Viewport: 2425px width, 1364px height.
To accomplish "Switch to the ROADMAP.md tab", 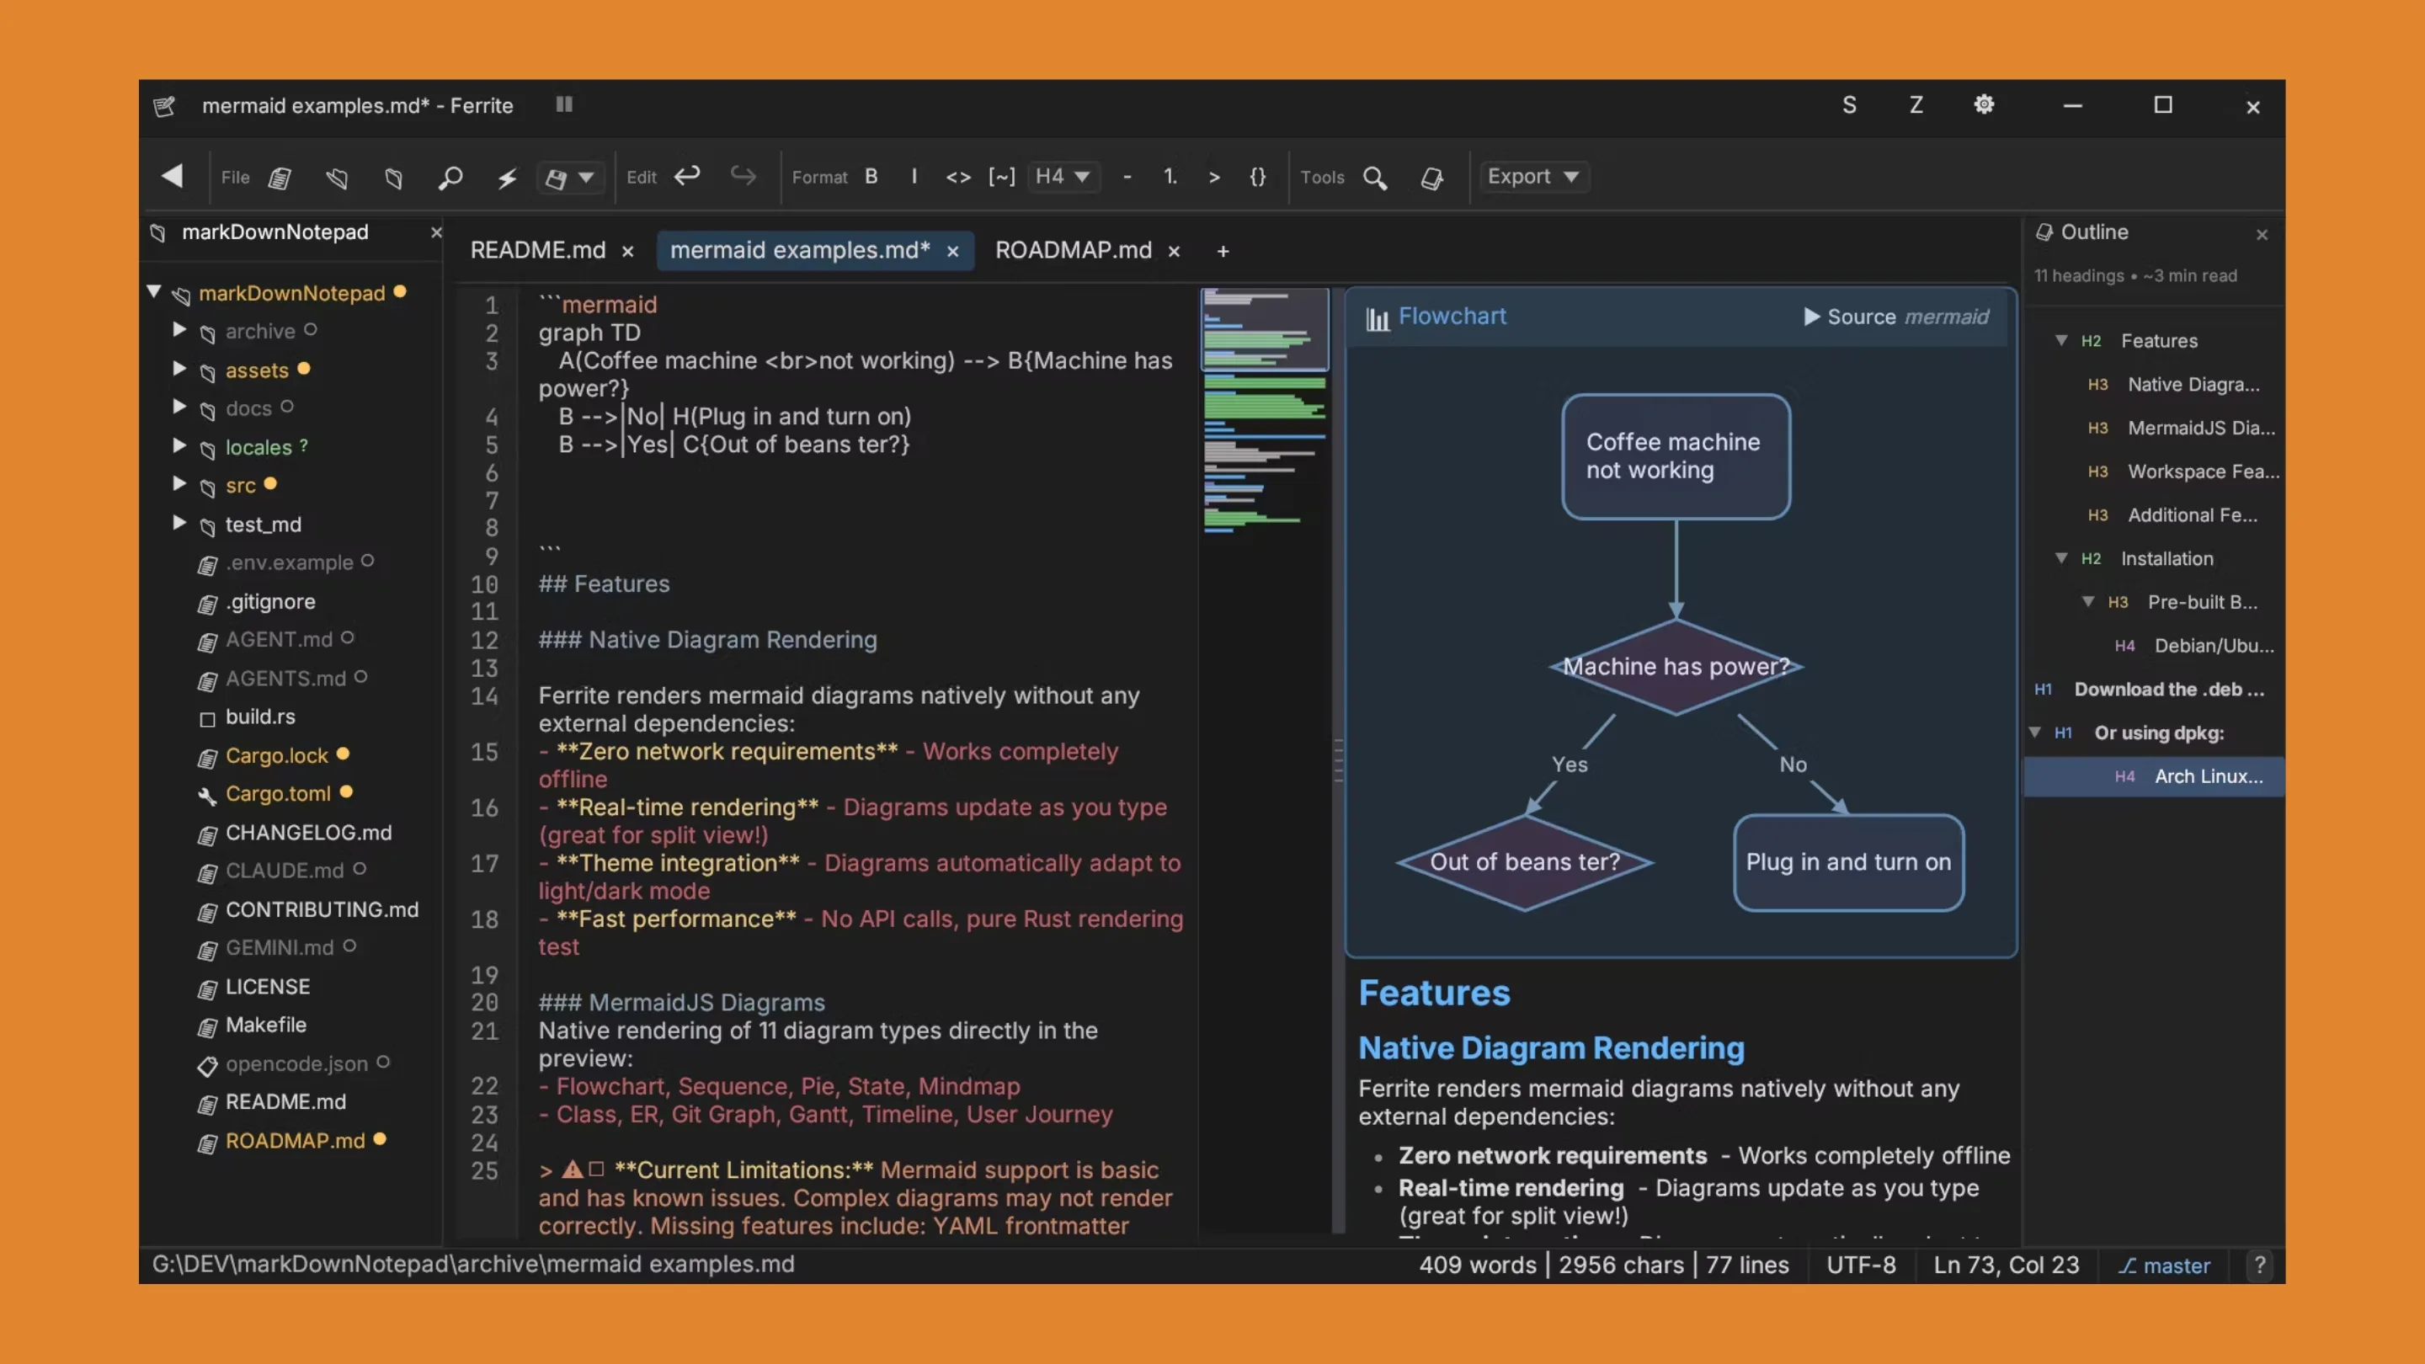I will click(1074, 250).
